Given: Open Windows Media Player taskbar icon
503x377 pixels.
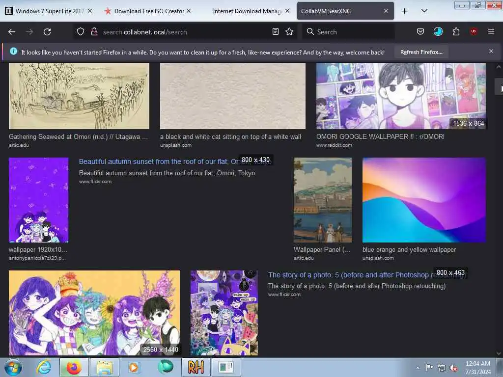Looking at the screenshot, I should (x=135, y=367).
